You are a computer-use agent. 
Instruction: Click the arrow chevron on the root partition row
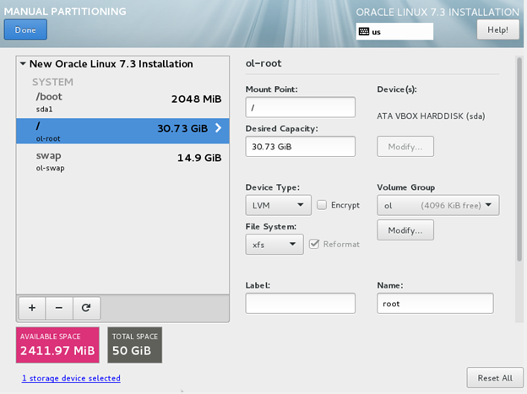click(x=218, y=128)
